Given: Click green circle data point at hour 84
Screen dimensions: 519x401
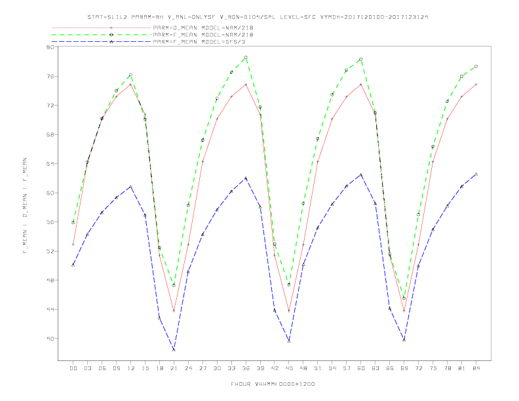Looking at the screenshot, I should [476, 66].
